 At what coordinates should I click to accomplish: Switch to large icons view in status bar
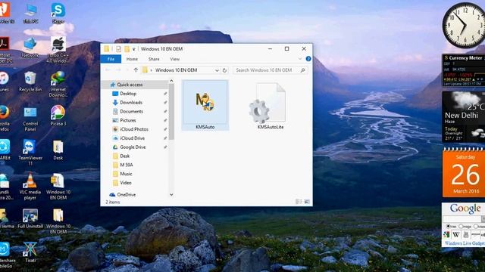pyautogui.click(x=307, y=202)
